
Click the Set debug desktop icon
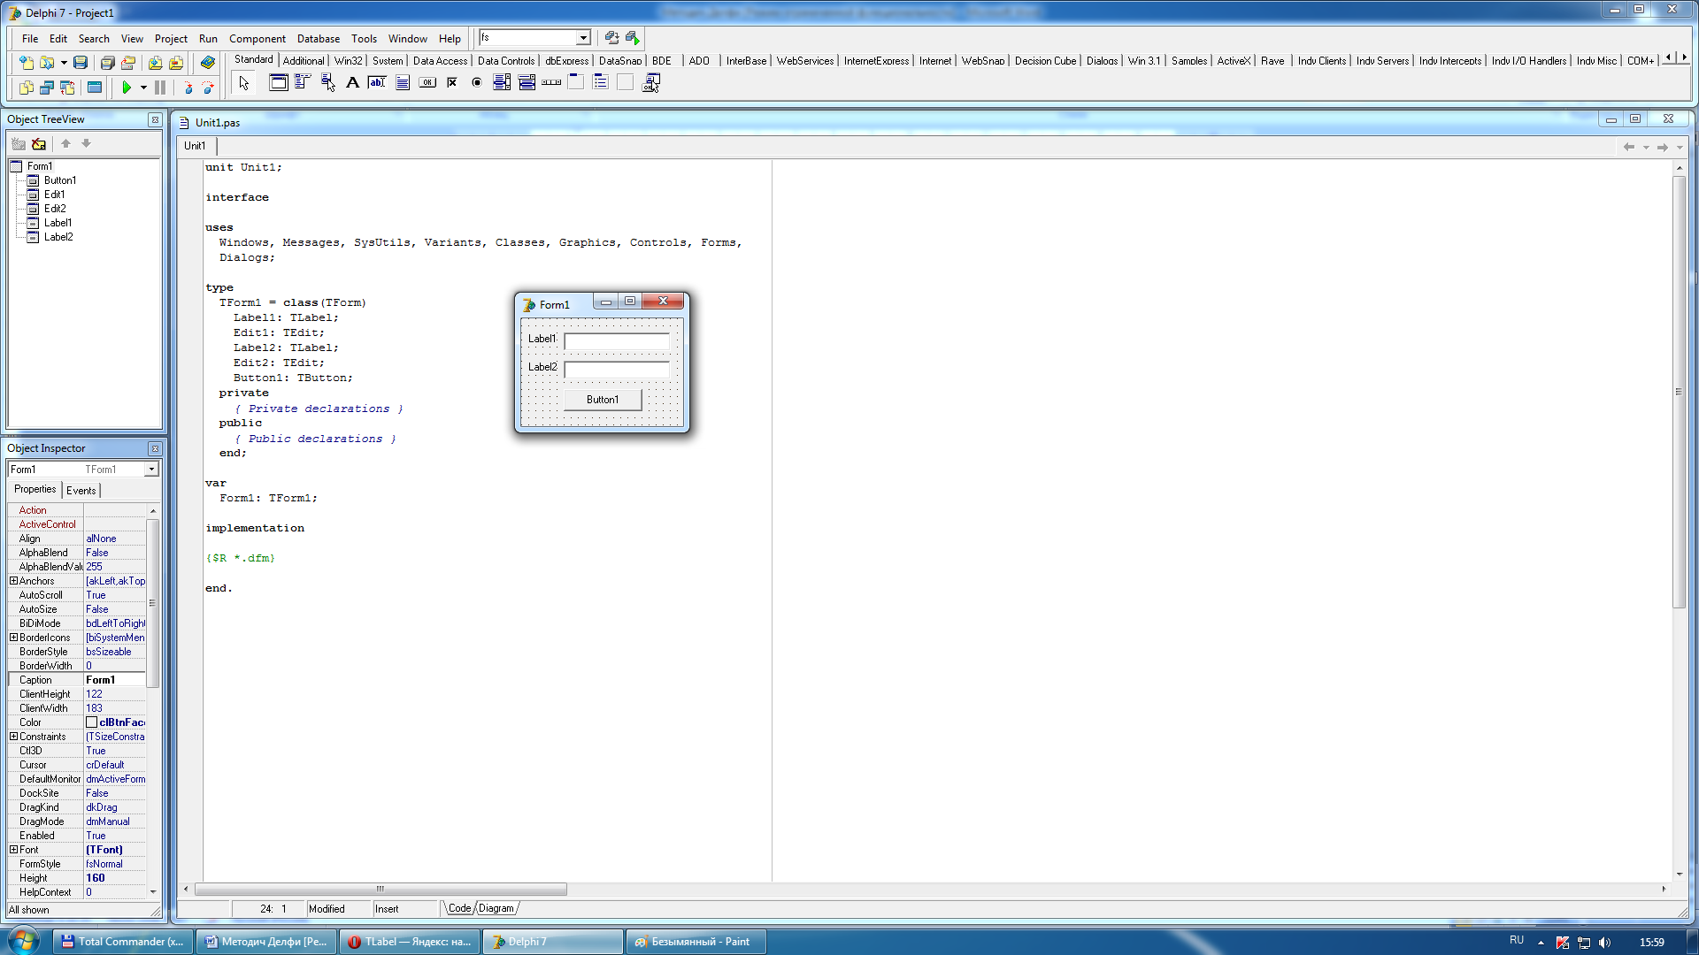pyautogui.click(x=633, y=38)
